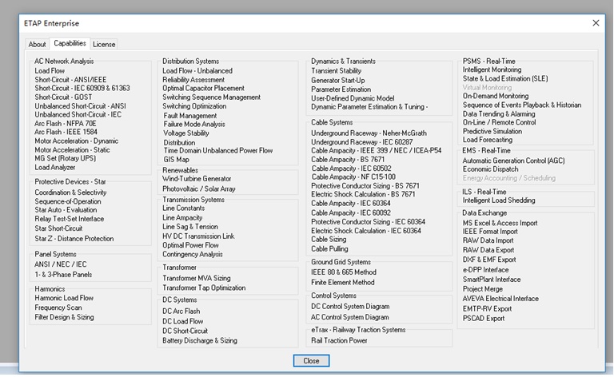This screenshot has width=614, height=377.
Task: Click 'Time Domain Unbalanced Power Flow'
Action: coord(218,151)
